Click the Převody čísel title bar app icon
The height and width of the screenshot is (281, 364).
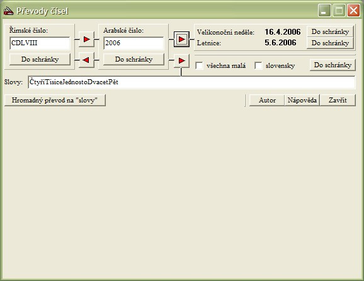[x=9, y=11]
